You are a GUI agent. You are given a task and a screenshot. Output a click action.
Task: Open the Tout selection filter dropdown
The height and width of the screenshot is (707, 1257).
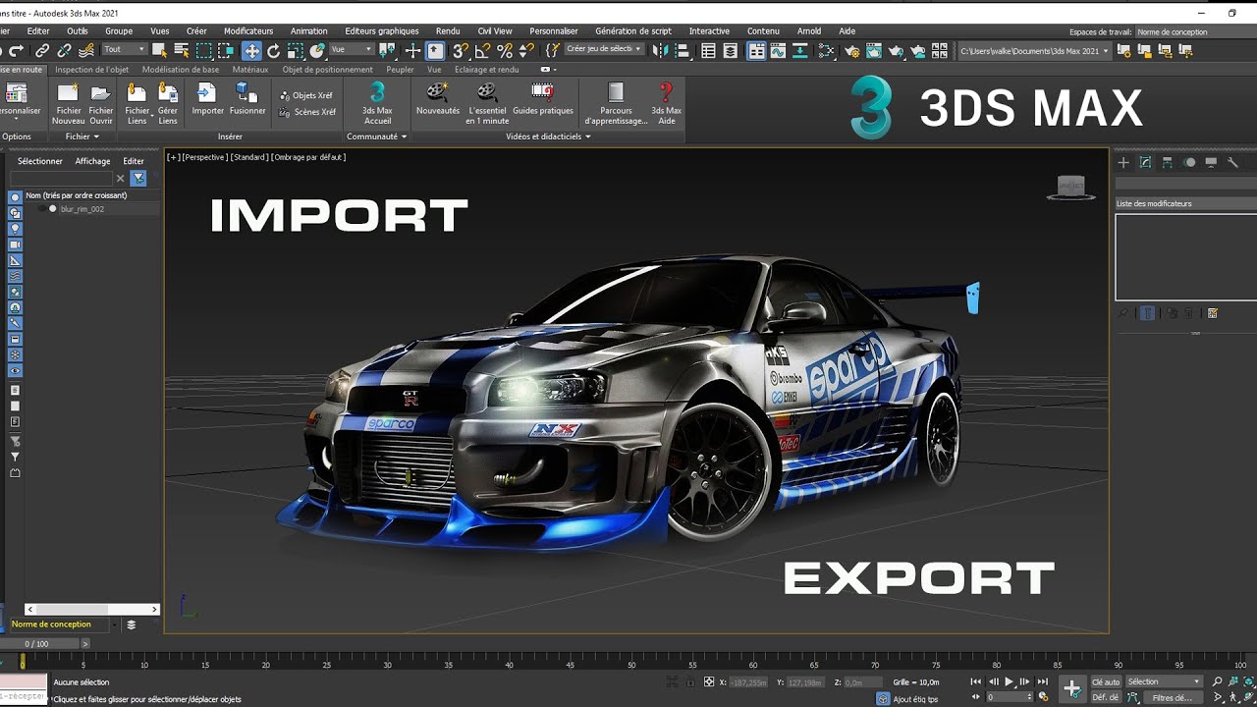[124, 49]
